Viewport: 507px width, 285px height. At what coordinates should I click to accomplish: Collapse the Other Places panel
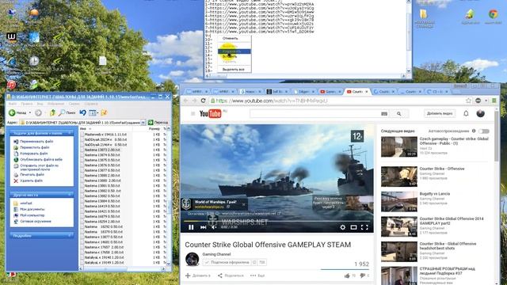(x=70, y=195)
